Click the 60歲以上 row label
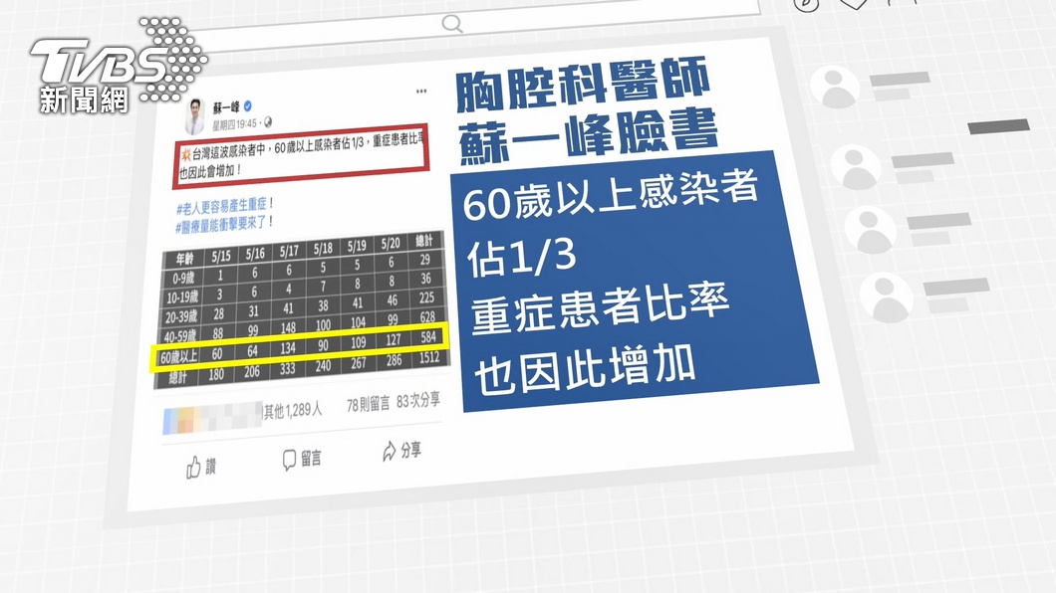The image size is (1056, 593). tap(178, 357)
